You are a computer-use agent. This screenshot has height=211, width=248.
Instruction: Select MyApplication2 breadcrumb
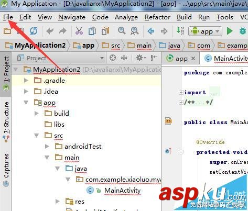[x=36, y=46]
